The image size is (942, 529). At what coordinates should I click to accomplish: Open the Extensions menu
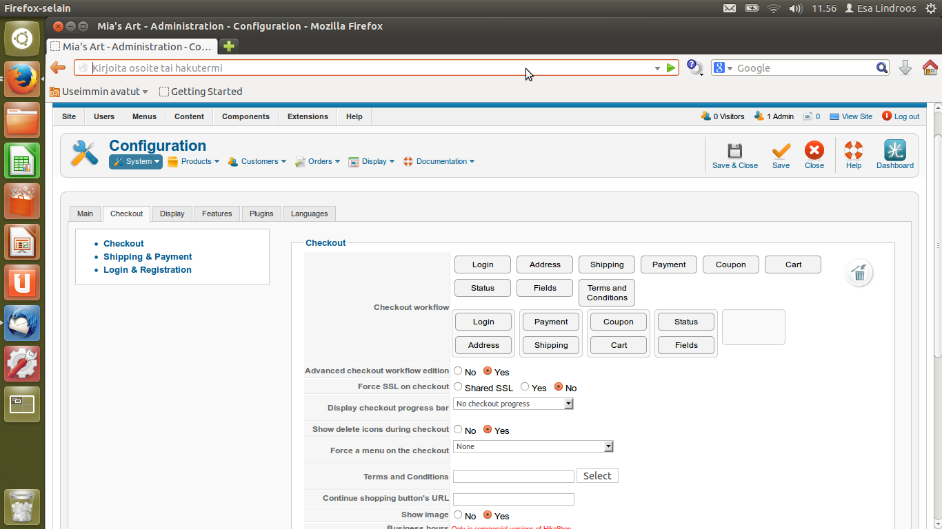[308, 116]
